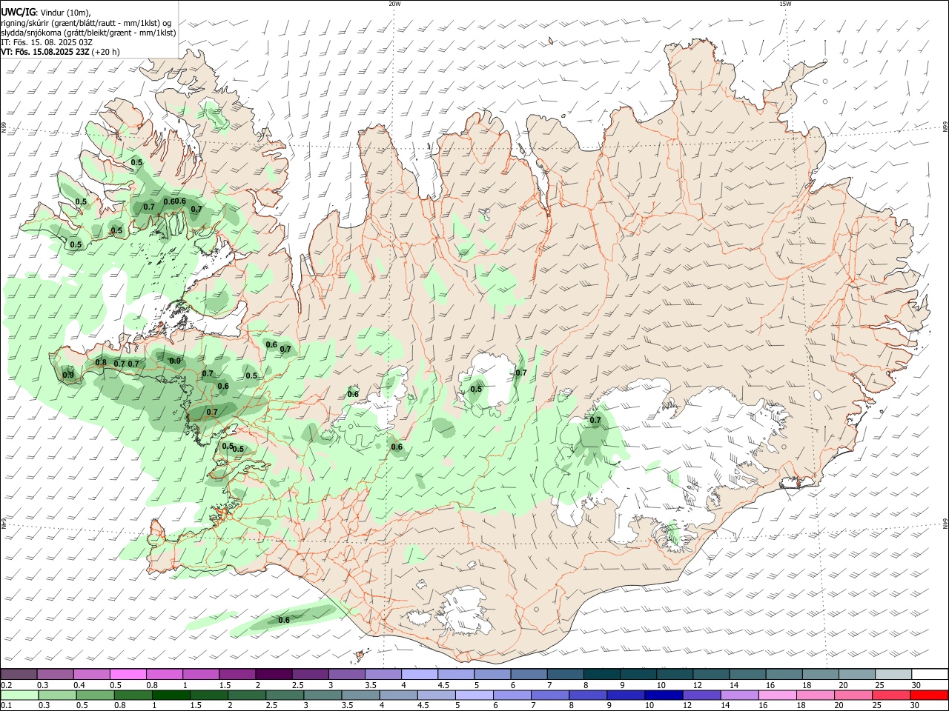Select the bright red swatch at 30 on the lower scale
The width and height of the screenshot is (949, 711).
(928, 695)
